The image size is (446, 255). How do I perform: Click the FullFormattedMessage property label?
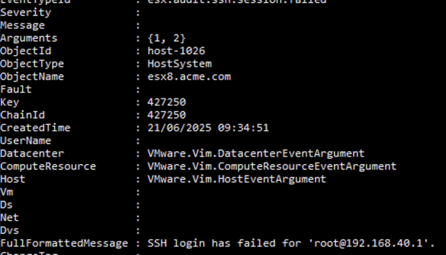click(x=64, y=243)
